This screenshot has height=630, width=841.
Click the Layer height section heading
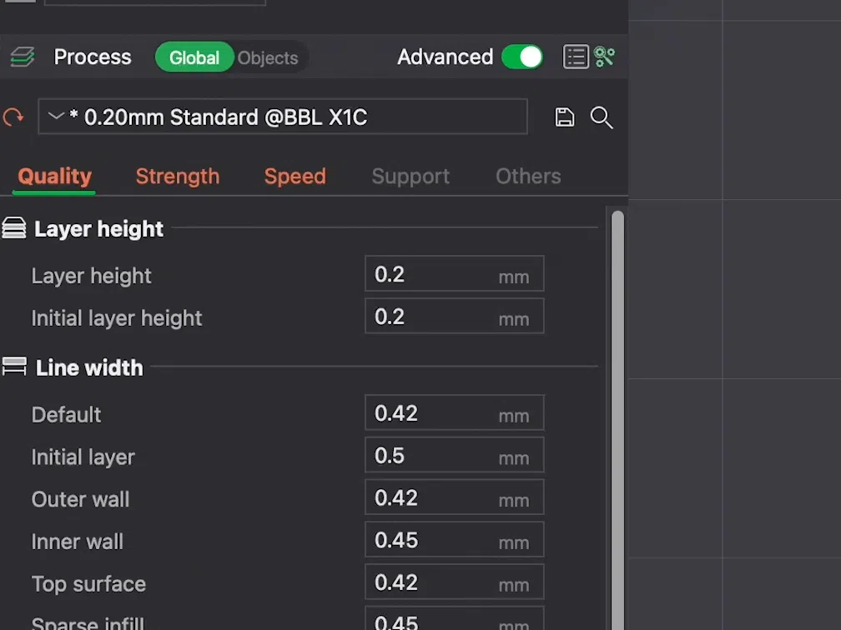[98, 229]
